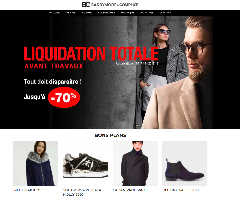Viewport: 240px width, 200px height.
Task: Follow the Bottine Paul Smith text link
Action: (x=181, y=190)
